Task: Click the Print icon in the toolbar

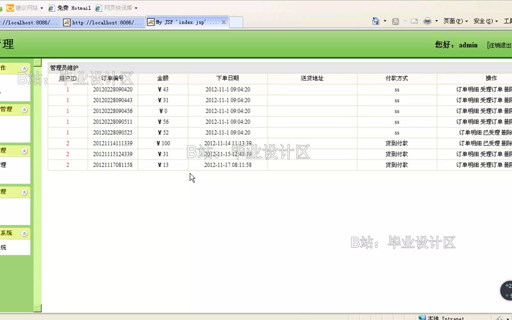Action: coord(427,21)
